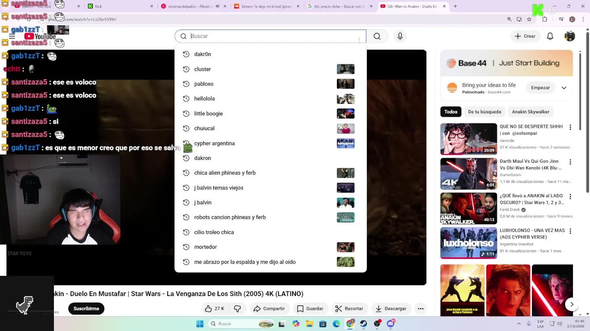Viewport: 590px width, 331px height.
Task: Choose 'cilio troleo chica' suggestion
Action: click(271, 232)
